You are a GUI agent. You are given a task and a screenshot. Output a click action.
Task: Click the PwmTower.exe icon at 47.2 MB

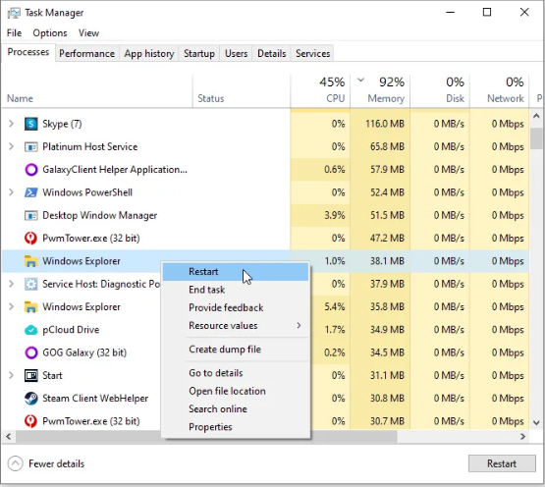pyautogui.click(x=31, y=239)
